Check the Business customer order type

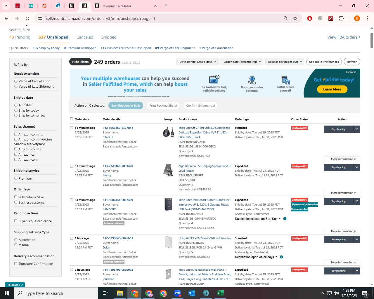[x=16, y=202]
